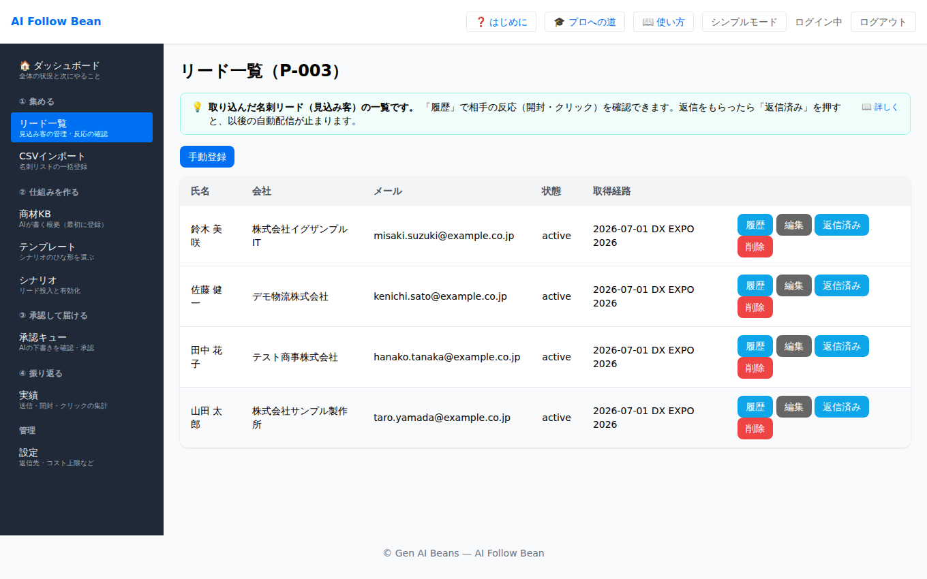This screenshot has width=927, height=579.
Task: Click the ログアウト button
Action: point(883,22)
